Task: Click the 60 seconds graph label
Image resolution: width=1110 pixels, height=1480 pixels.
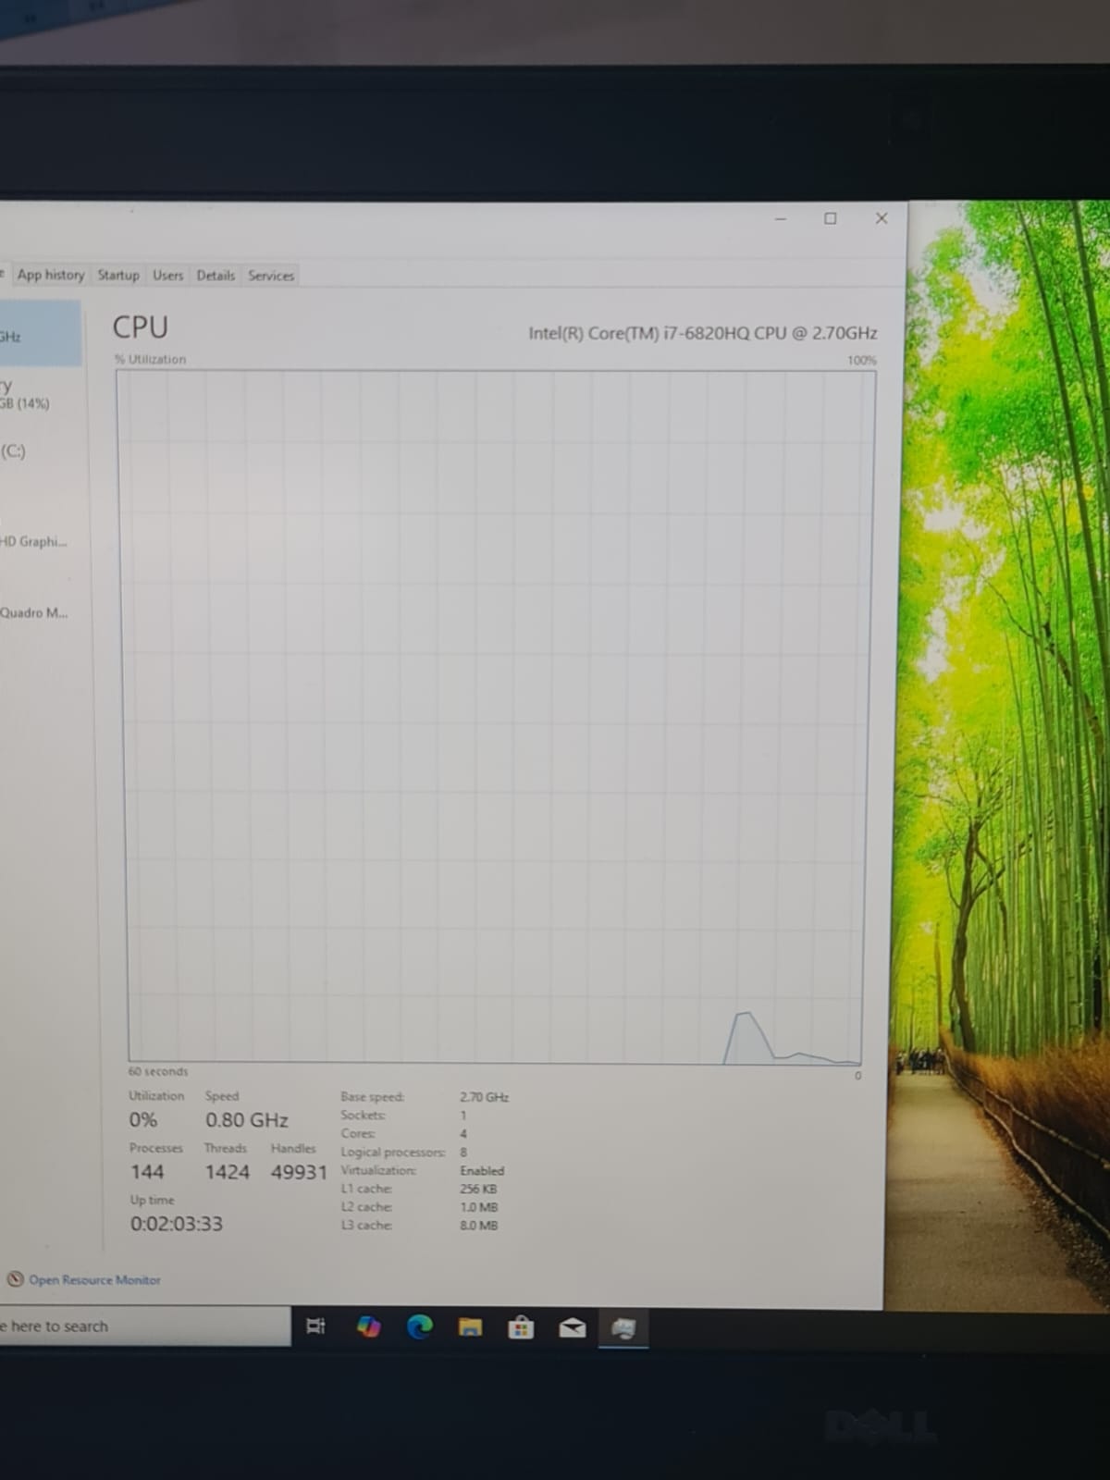Action: (x=158, y=1071)
